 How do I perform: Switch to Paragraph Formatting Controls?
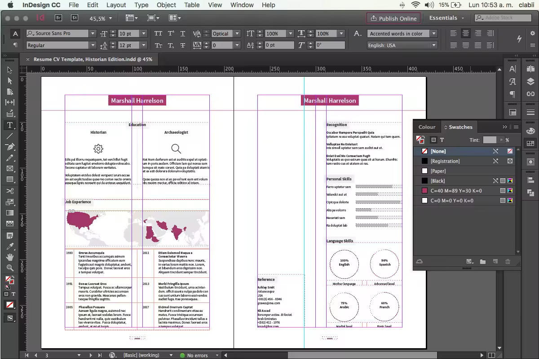15,45
